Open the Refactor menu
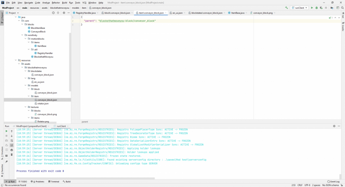 pos(56,3)
